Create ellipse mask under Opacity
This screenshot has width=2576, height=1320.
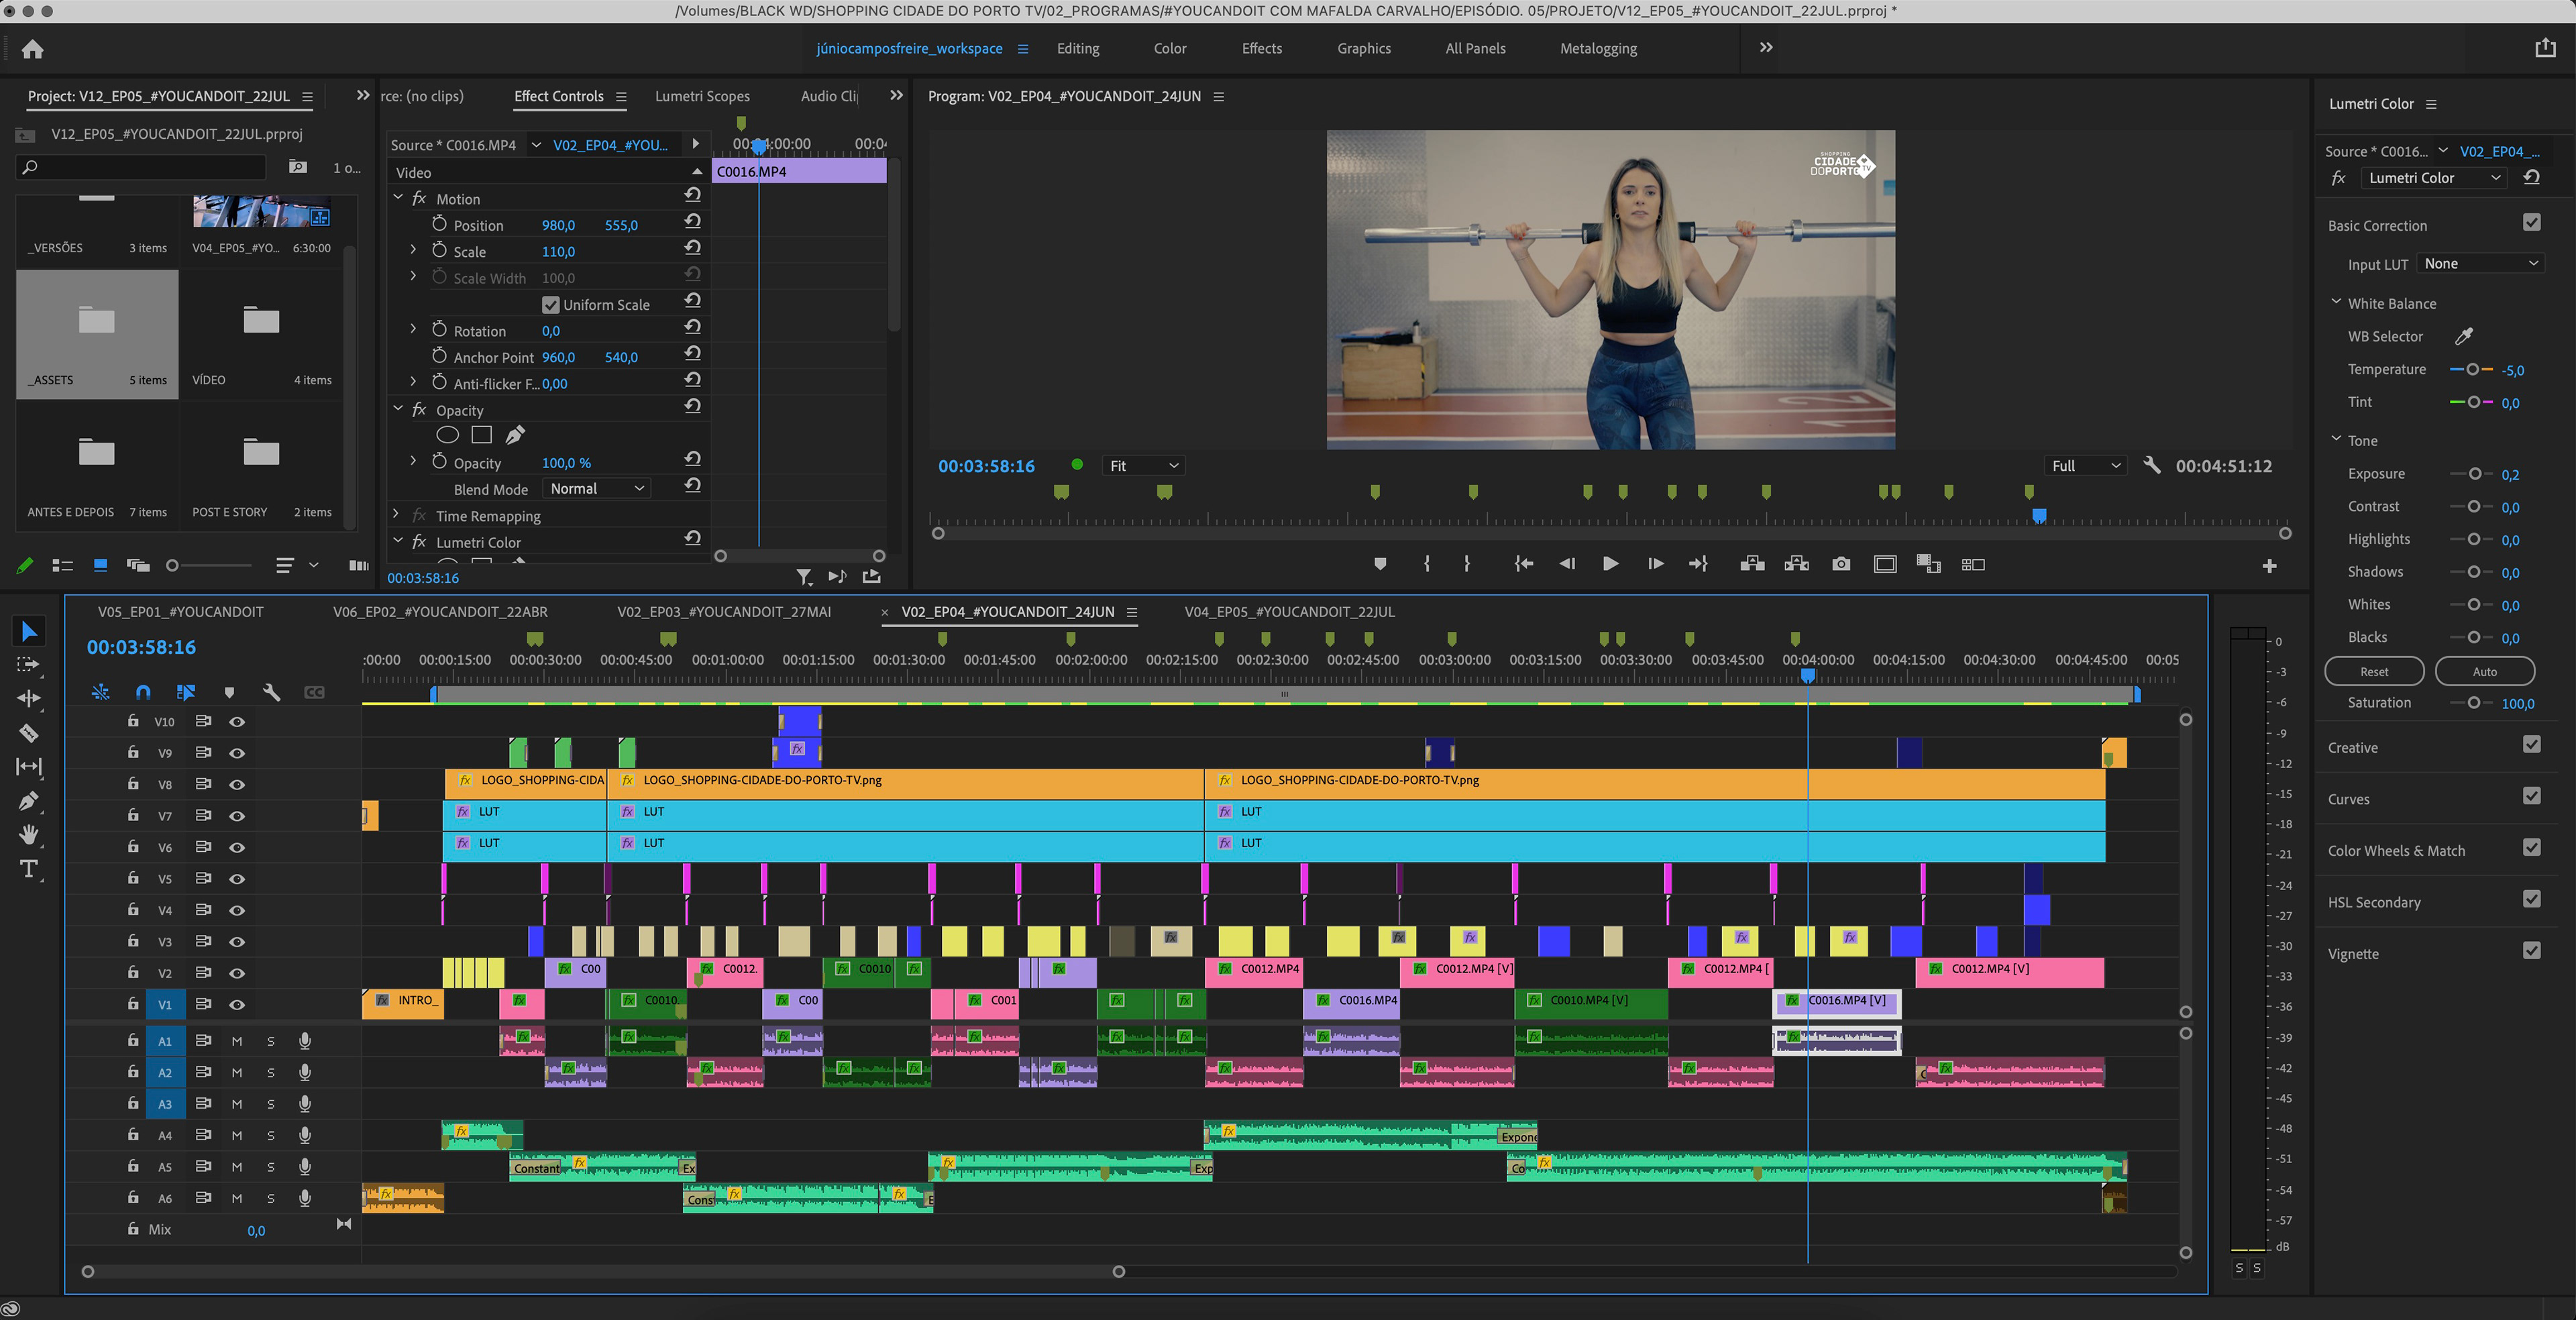448,435
